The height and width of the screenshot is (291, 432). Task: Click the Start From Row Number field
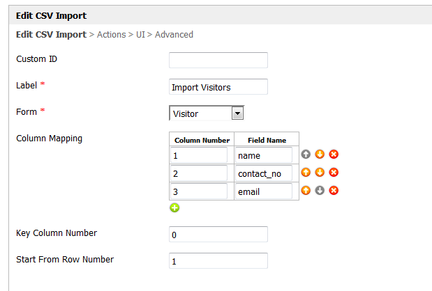218,261
